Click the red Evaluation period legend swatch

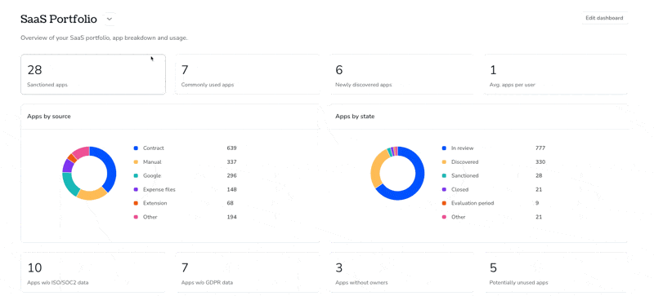coord(444,203)
